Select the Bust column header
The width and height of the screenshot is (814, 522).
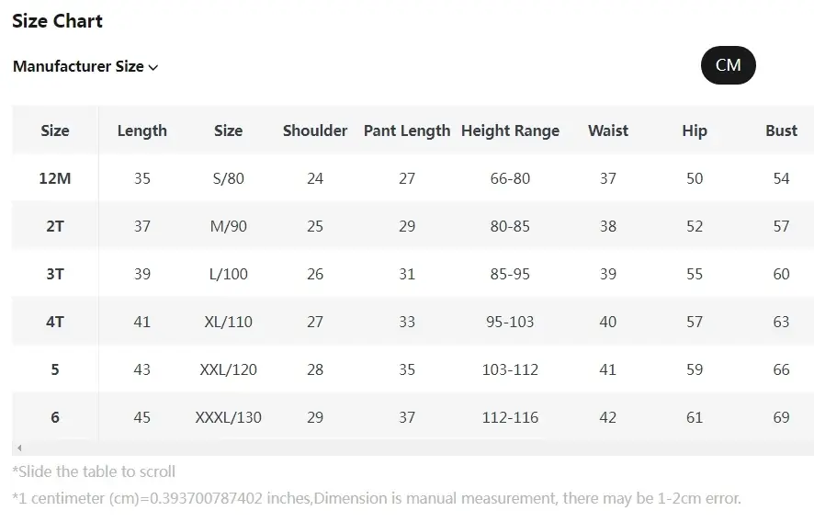(x=781, y=130)
